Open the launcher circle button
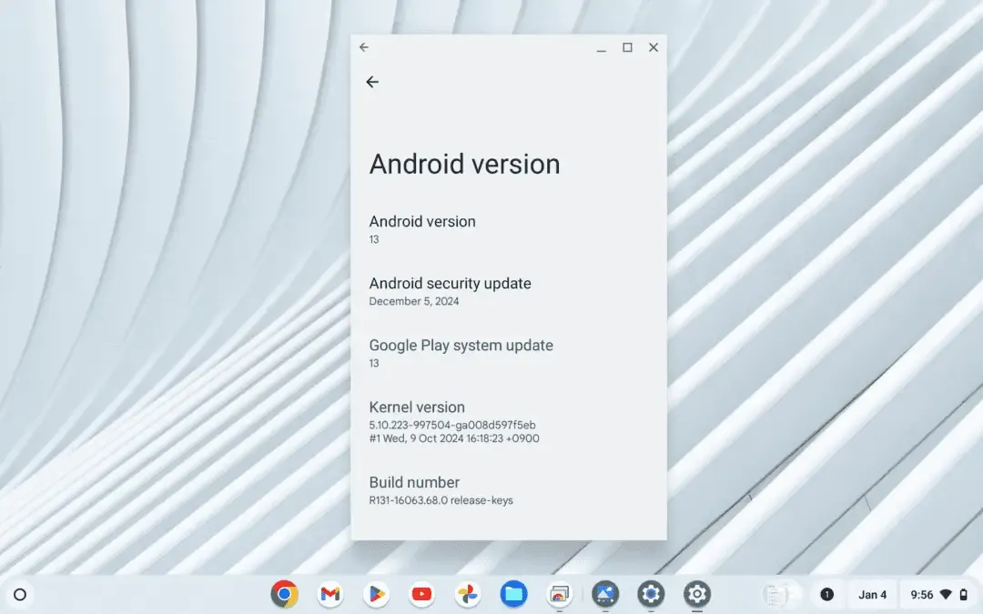 click(x=20, y=595)
